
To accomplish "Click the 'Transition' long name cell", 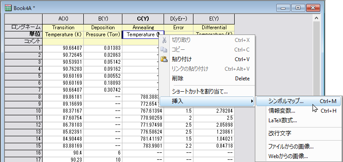I will click(x=63, y=28).
